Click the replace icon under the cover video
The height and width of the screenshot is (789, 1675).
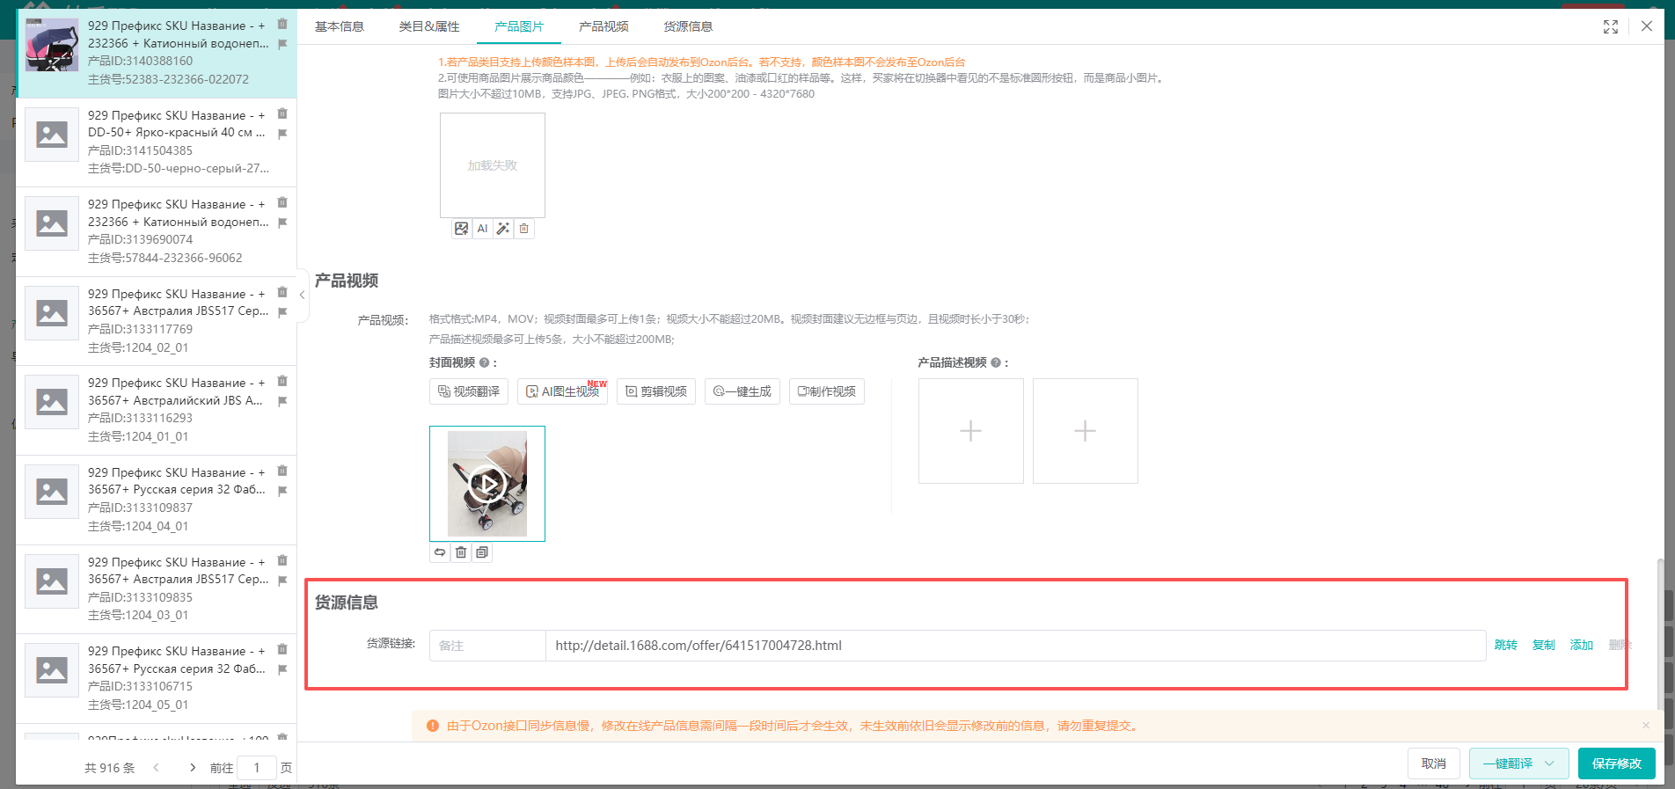click(440, 552)
